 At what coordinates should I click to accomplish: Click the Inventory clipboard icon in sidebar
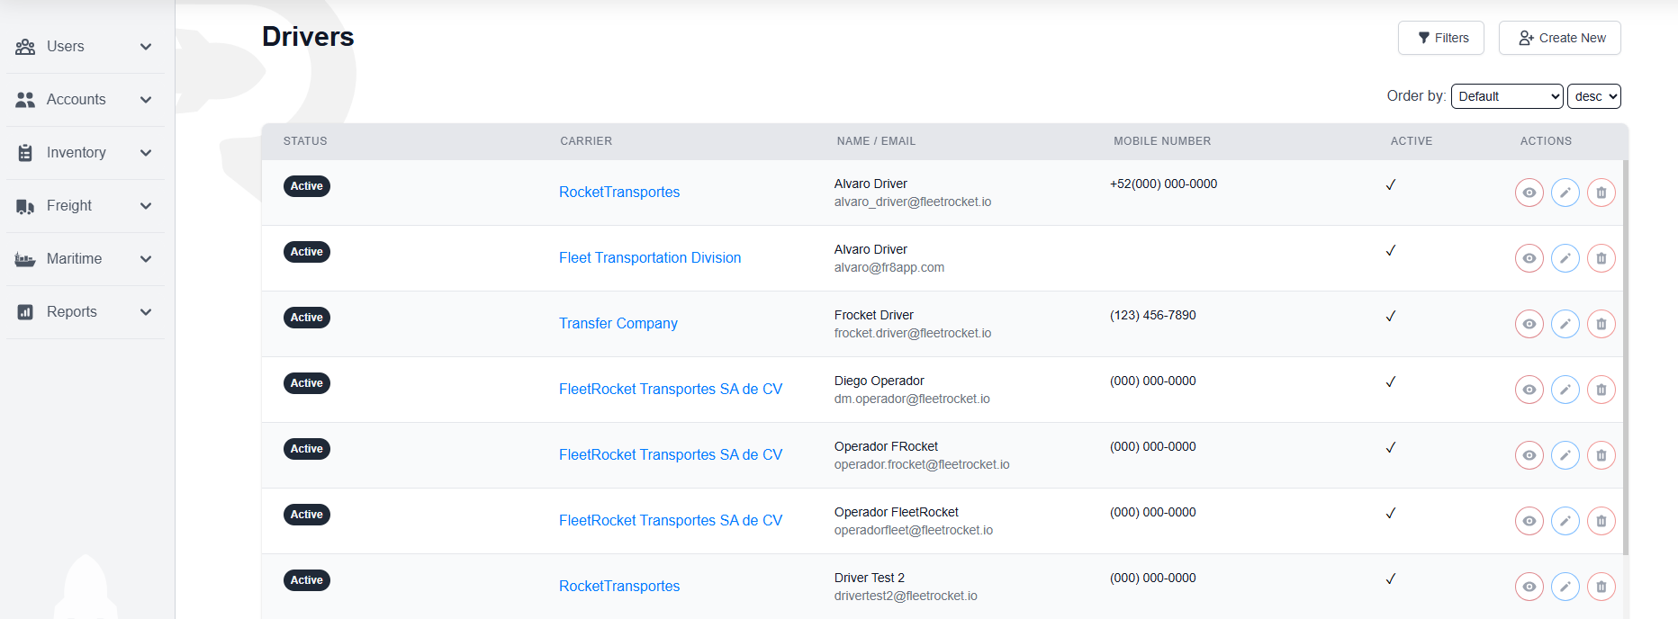(x=25, y=153)
